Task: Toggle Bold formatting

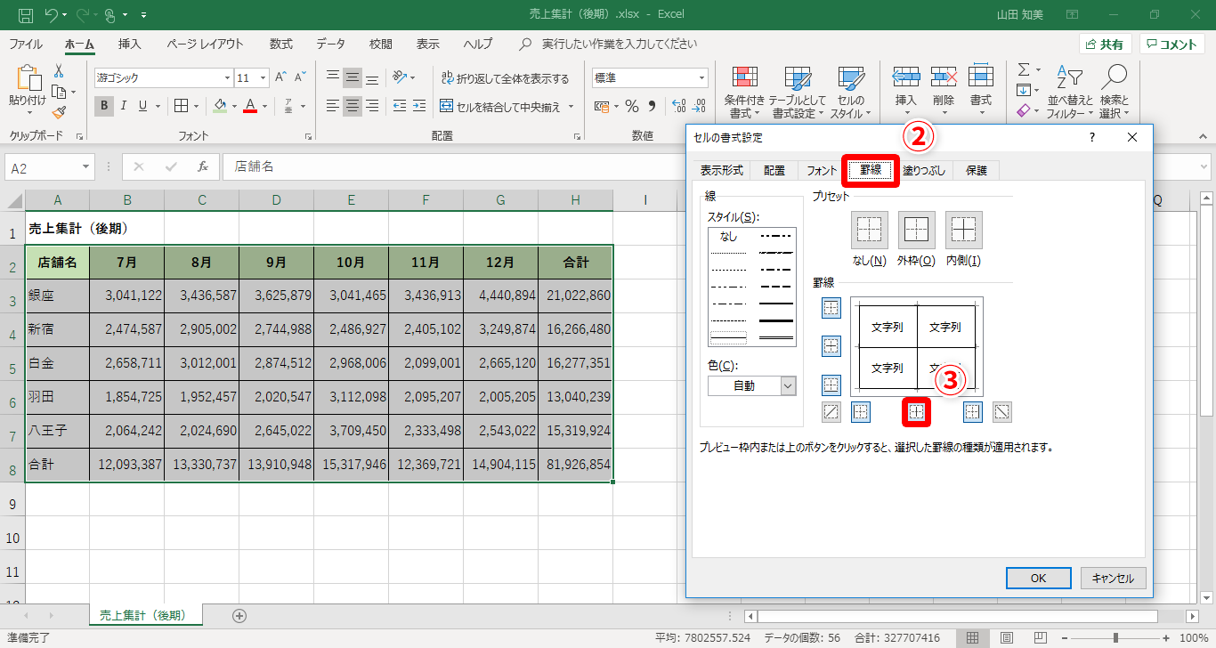Action: (x=104, y=106)
